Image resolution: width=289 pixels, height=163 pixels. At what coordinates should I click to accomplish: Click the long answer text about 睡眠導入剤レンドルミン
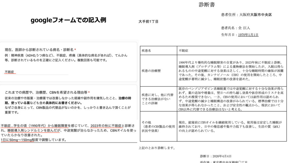tap(68, 130)
